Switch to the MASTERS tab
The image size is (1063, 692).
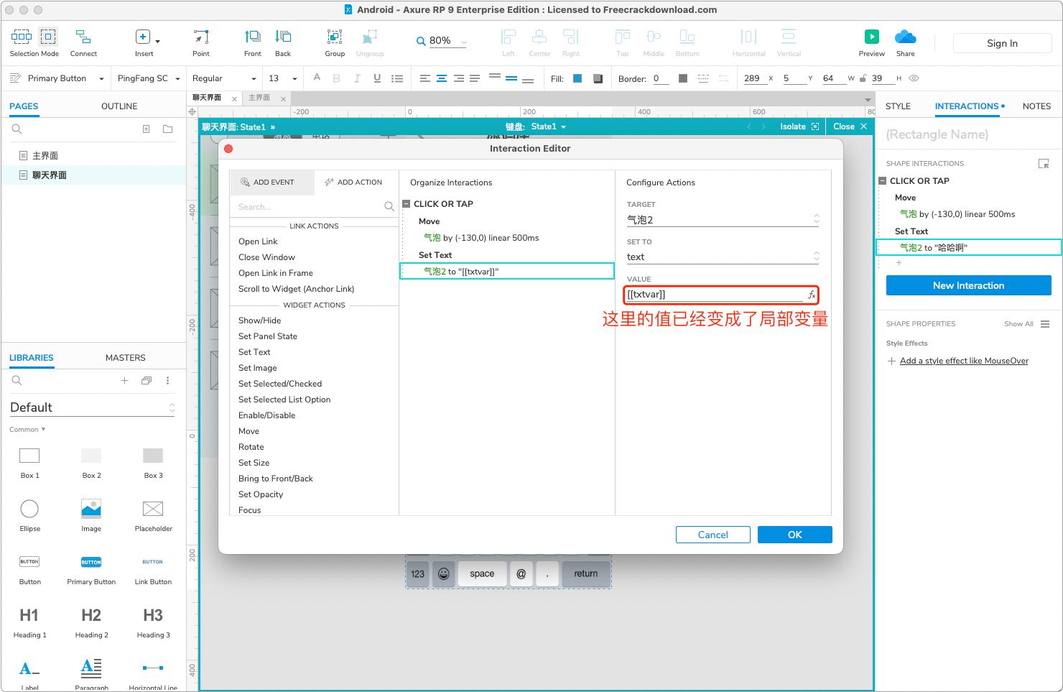click(126, 358)
